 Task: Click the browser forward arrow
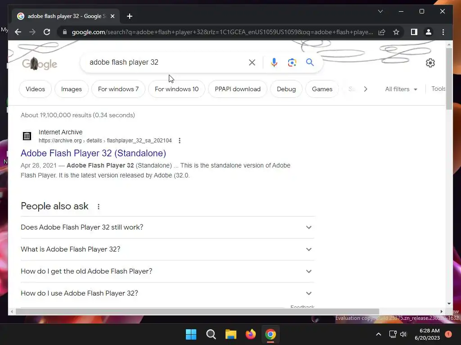click(x=32, y=32)
